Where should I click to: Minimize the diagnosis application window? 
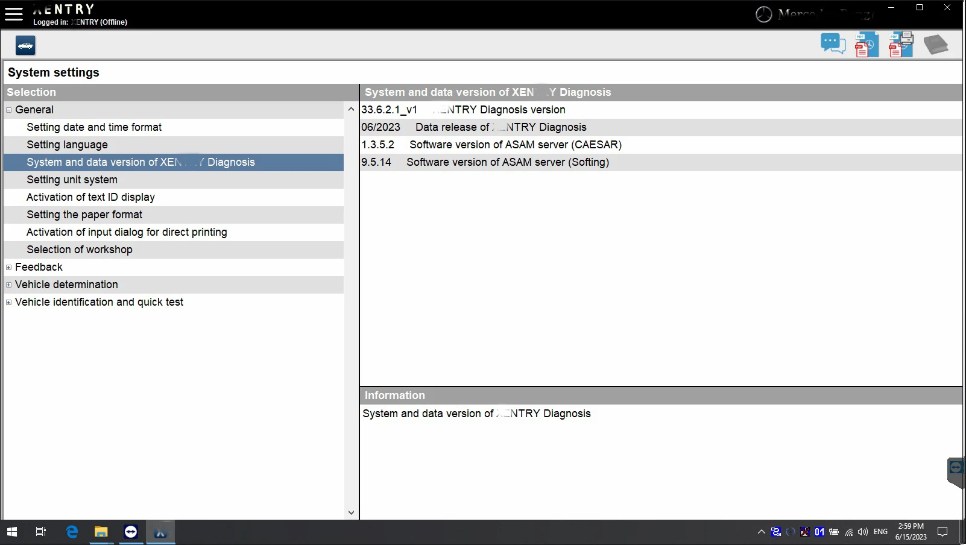[x=891, y=8]
